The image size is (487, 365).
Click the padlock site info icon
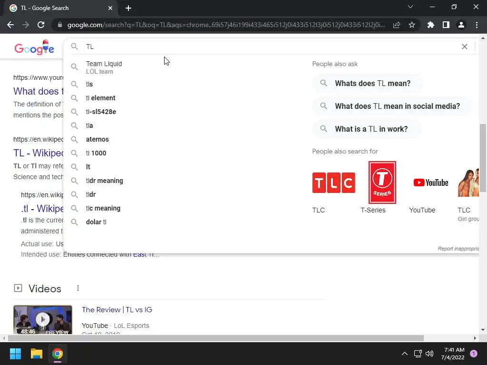coord(60,25)
